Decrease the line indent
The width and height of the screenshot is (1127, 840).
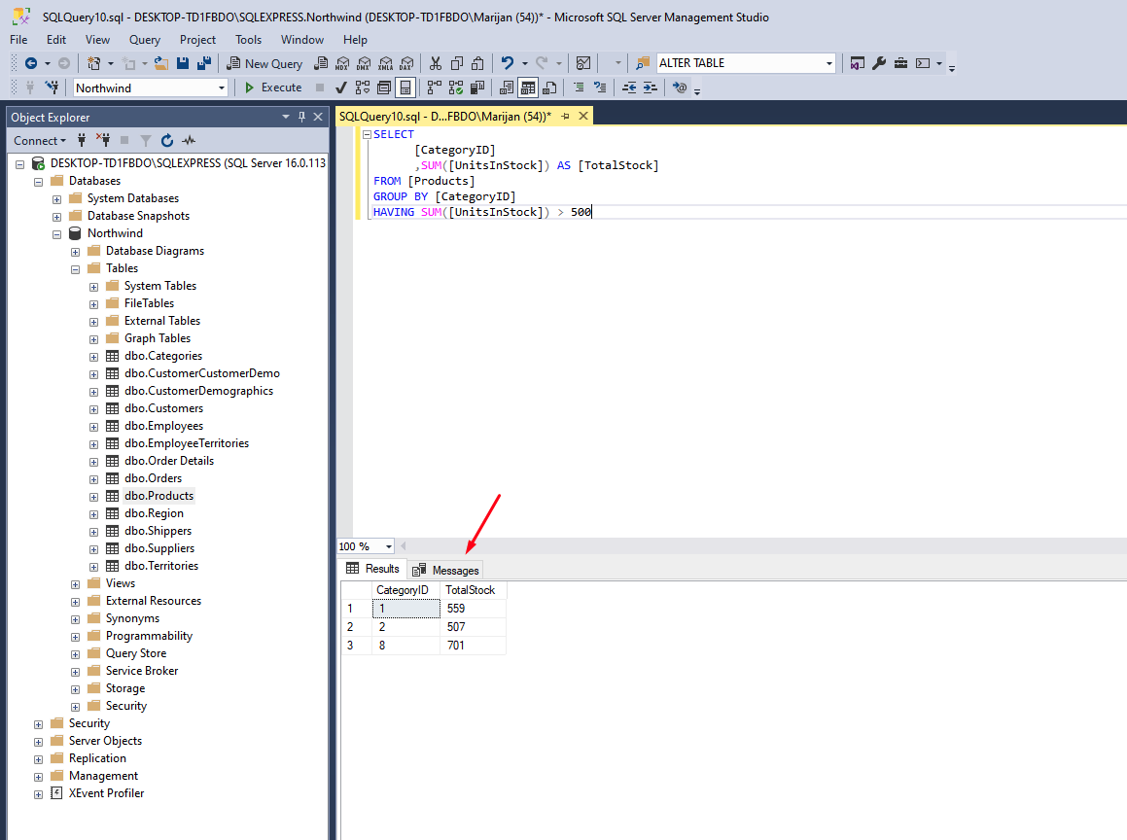(x=629, y=87)
